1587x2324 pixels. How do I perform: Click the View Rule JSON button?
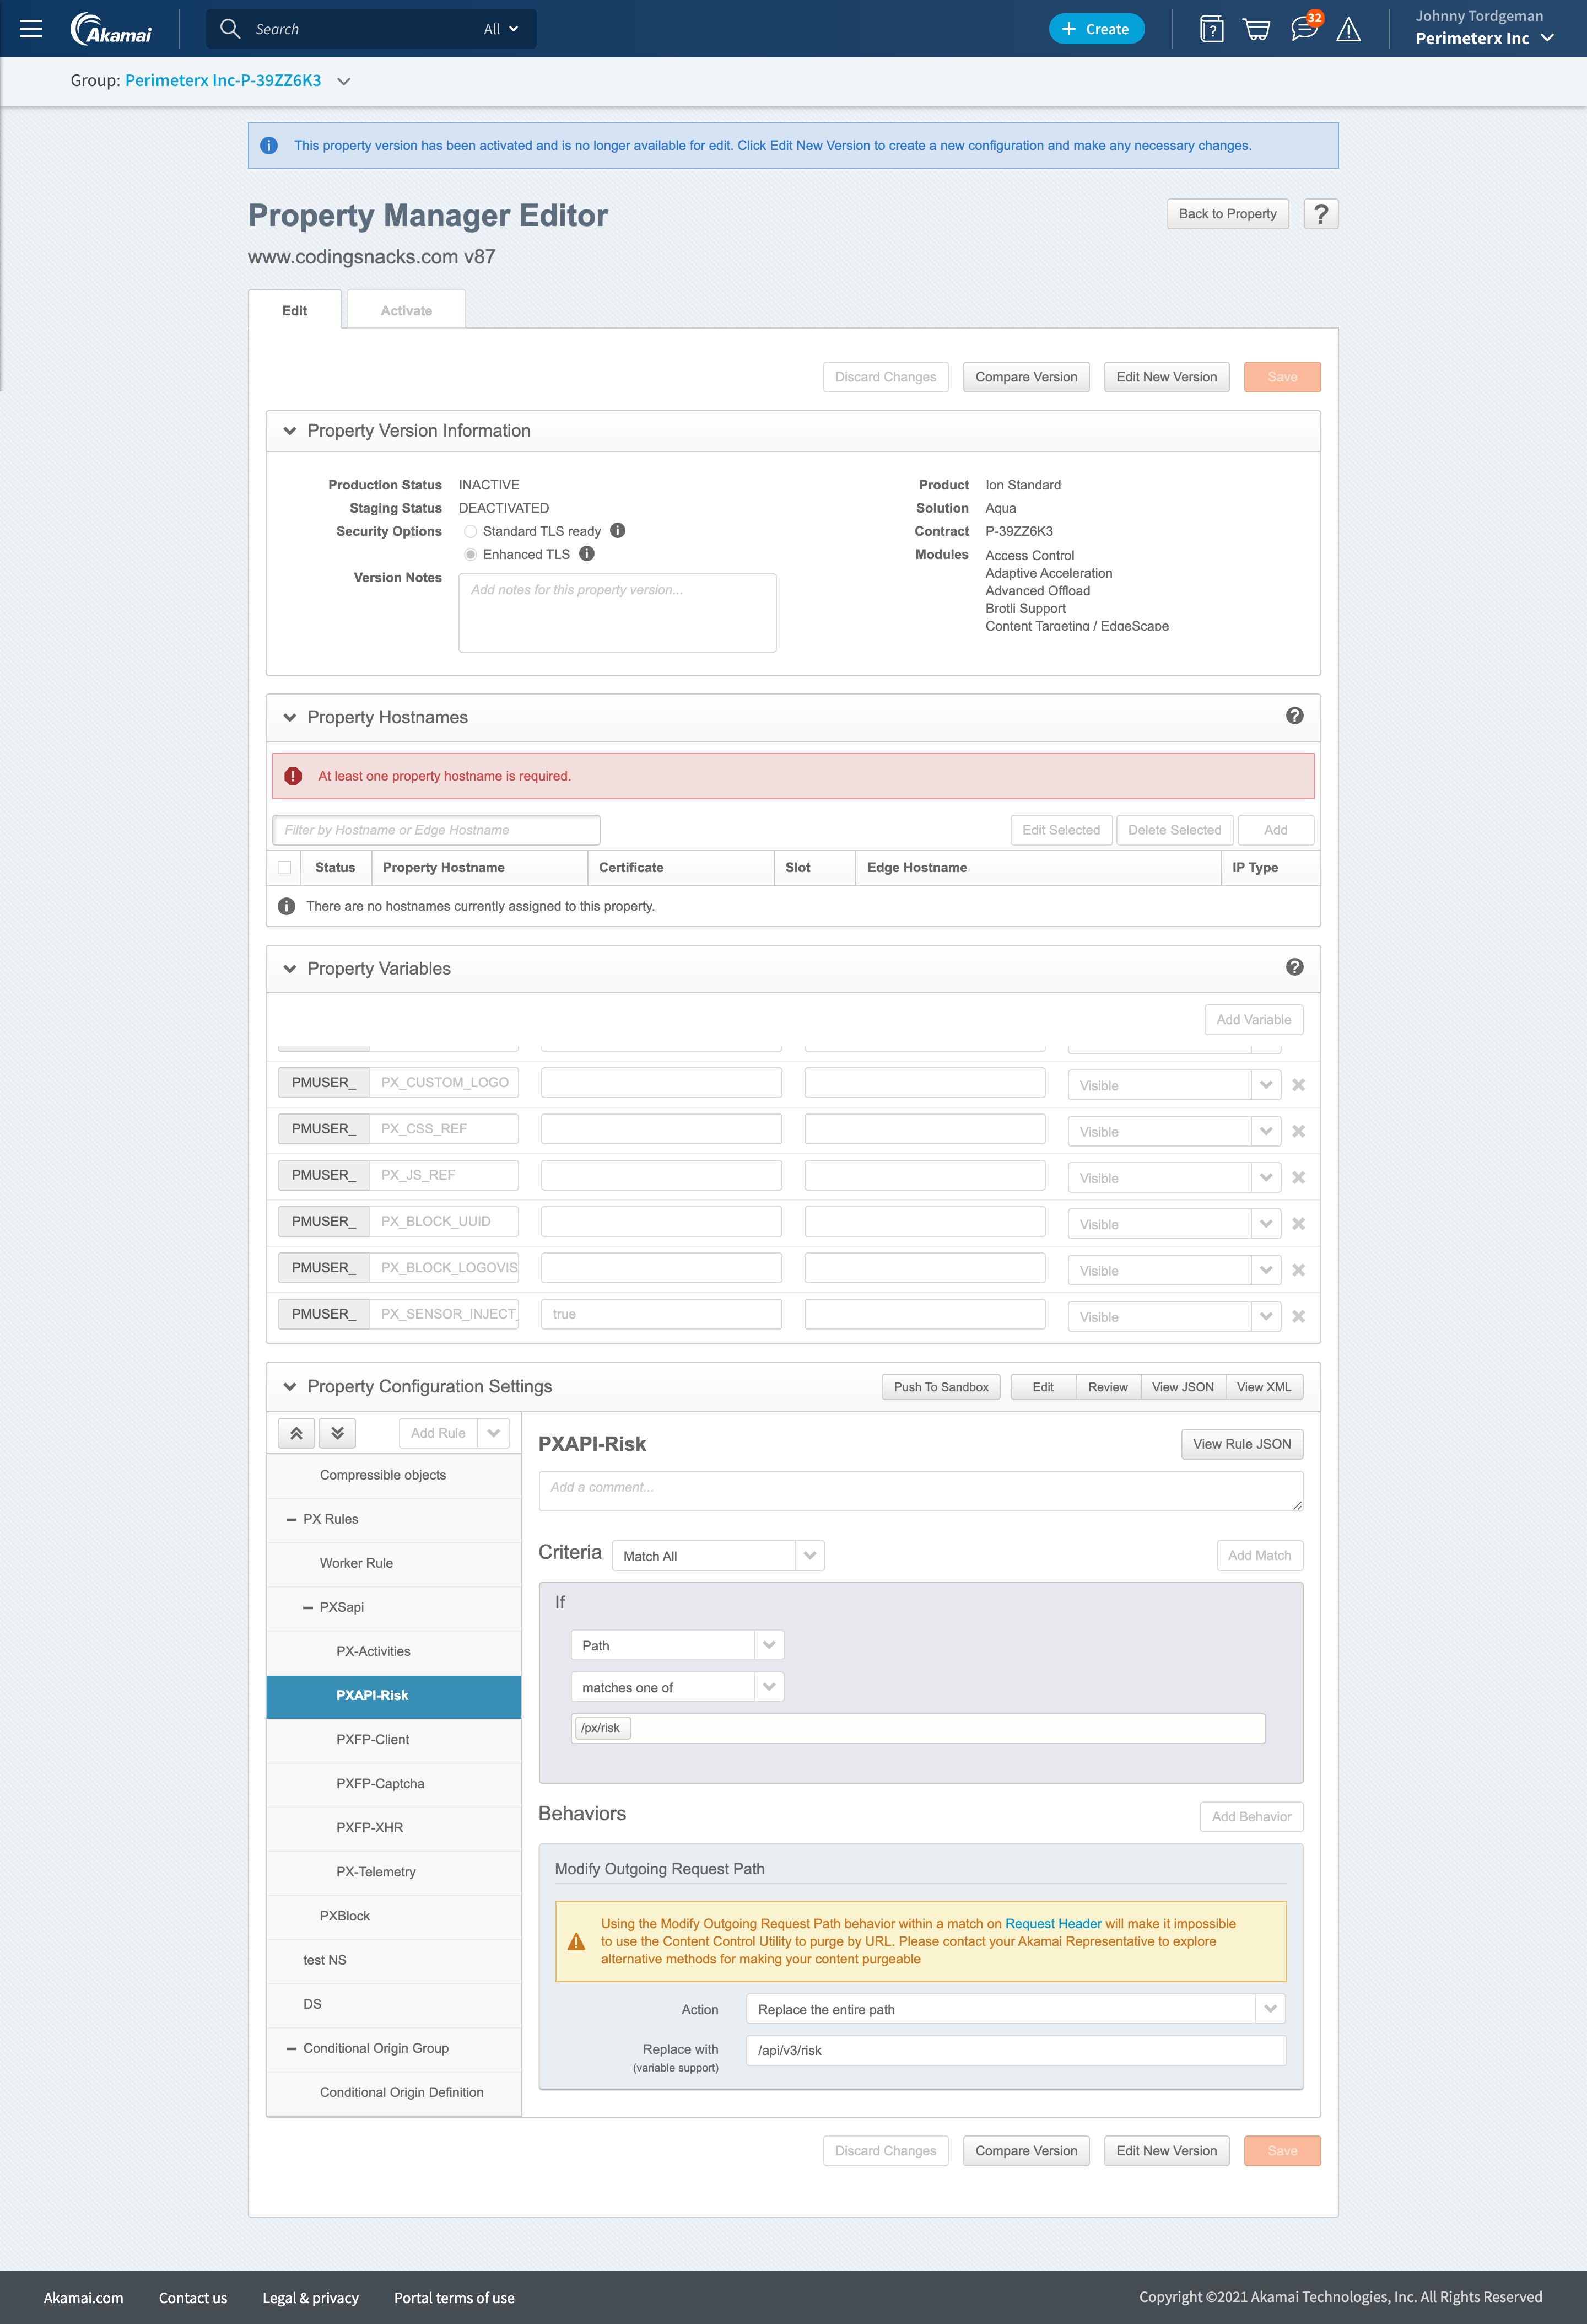click(1241, 1444)
